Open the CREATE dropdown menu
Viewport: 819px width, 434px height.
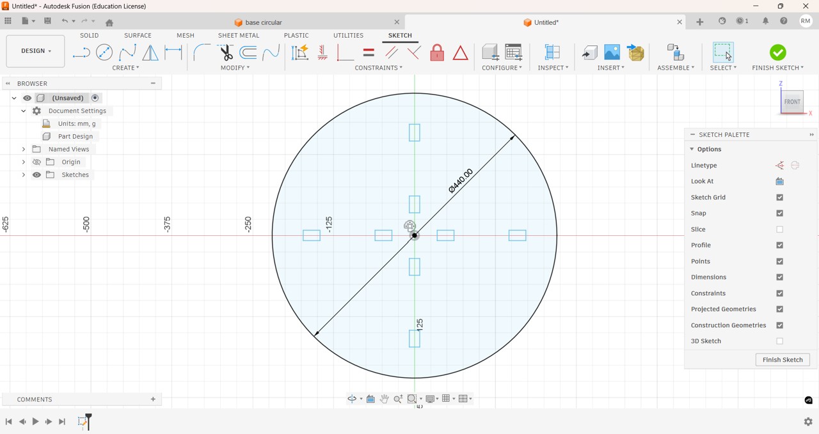[125, 68]
